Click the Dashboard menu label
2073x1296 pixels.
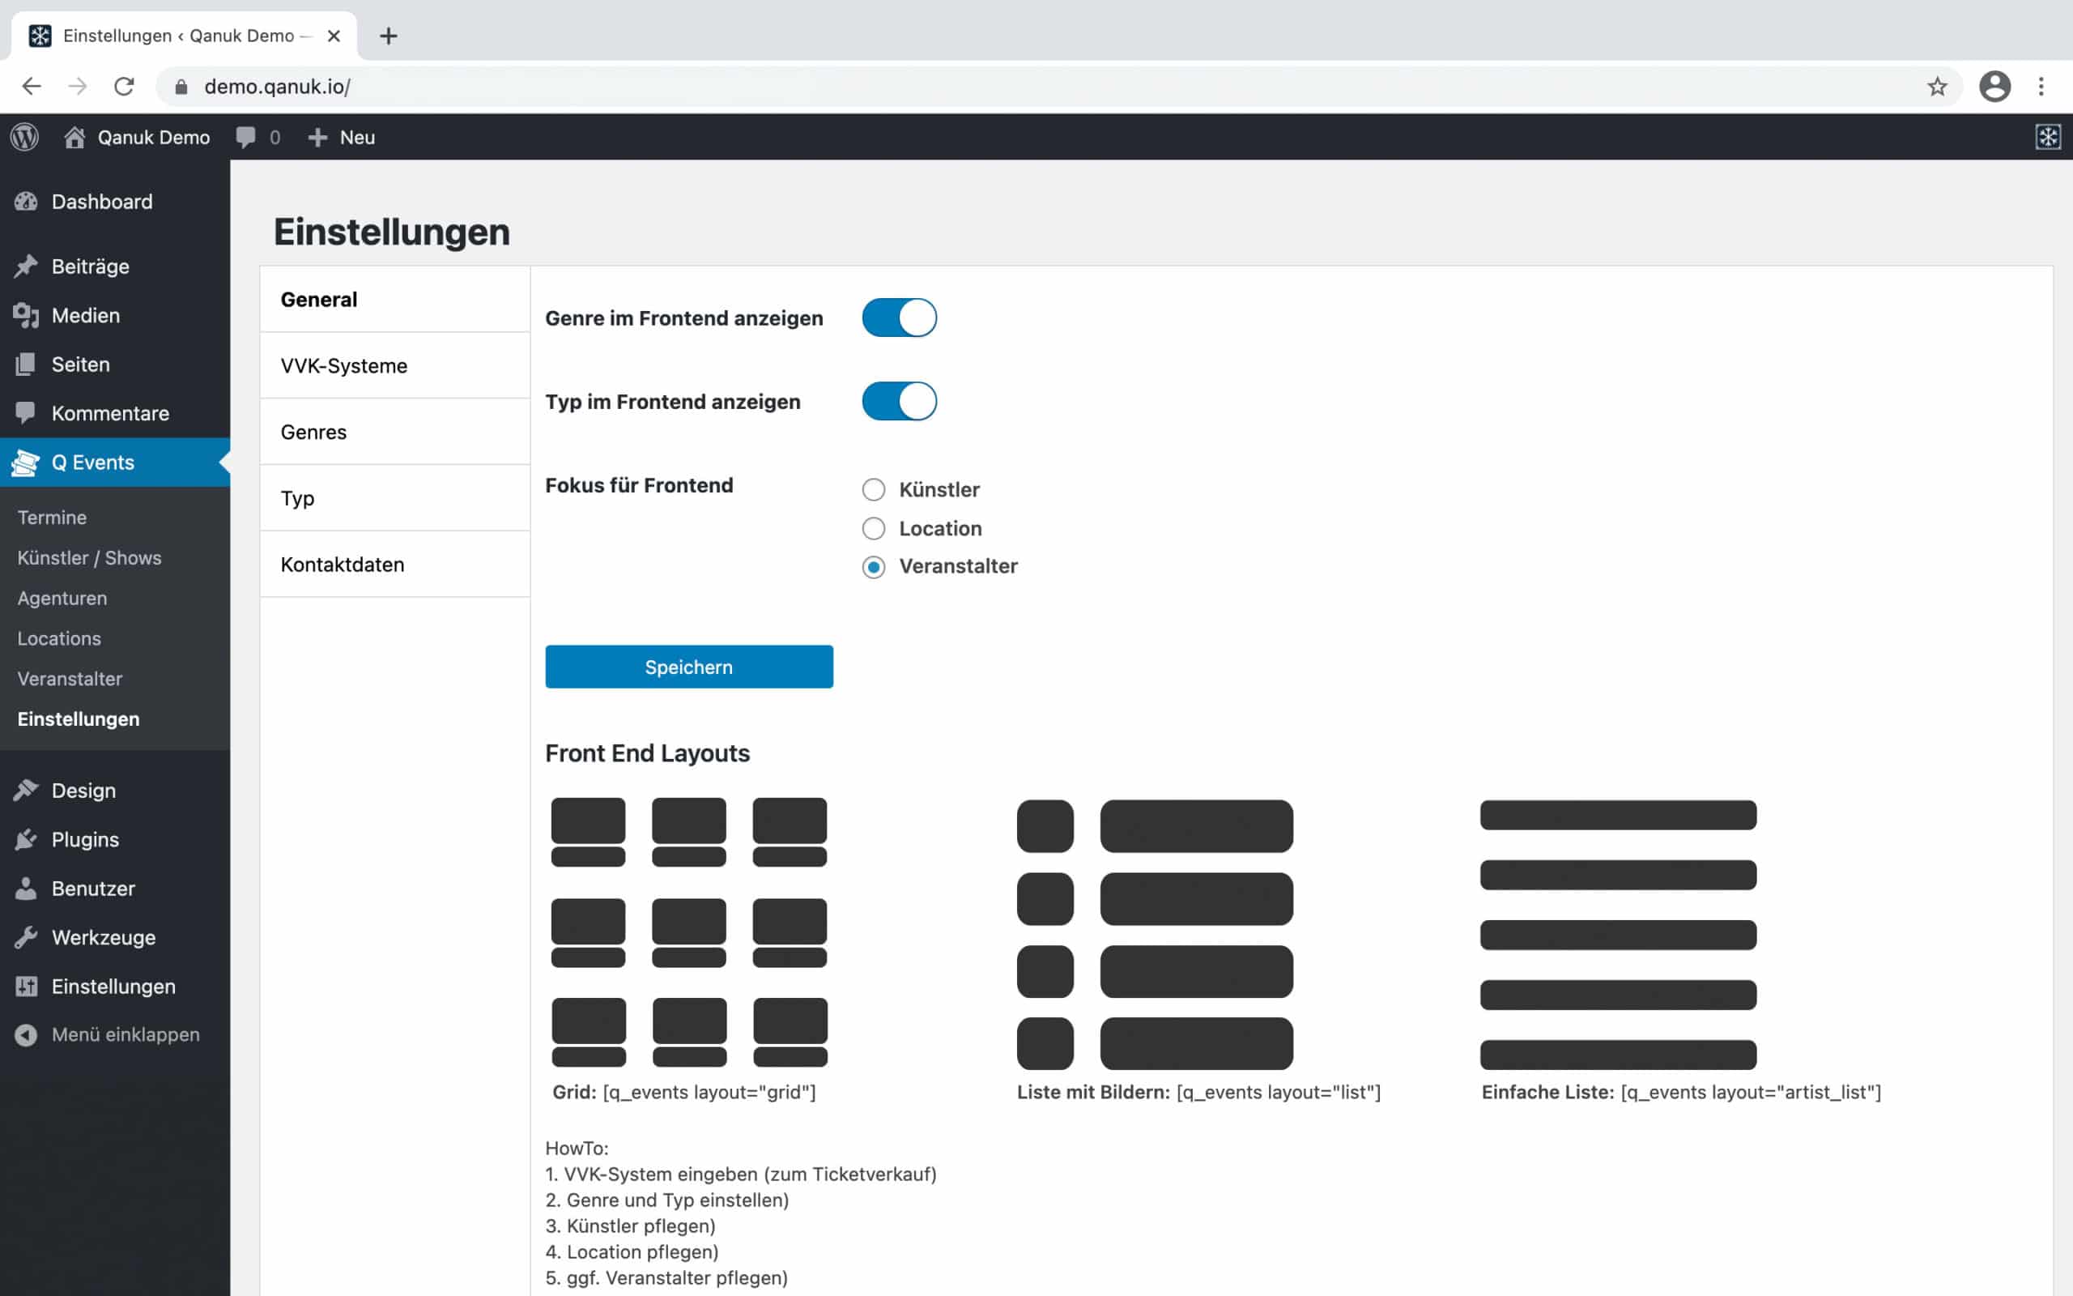point(102,202)
